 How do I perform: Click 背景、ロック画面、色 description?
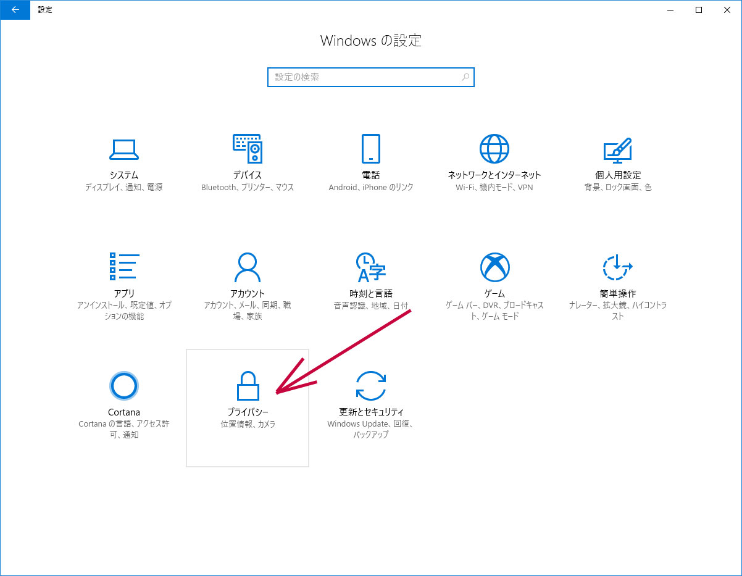click(x=618, y=188)
